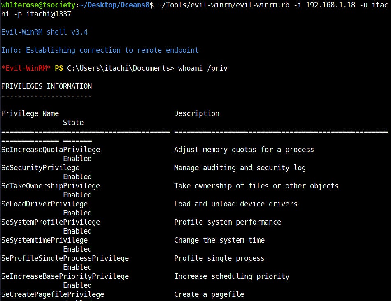This screenshot has height=301, width=391.
Task: Click the yellow PS prompt marker
Action: [59, 68]
